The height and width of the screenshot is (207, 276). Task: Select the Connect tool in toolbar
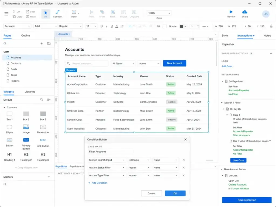(x=58, y=14)
